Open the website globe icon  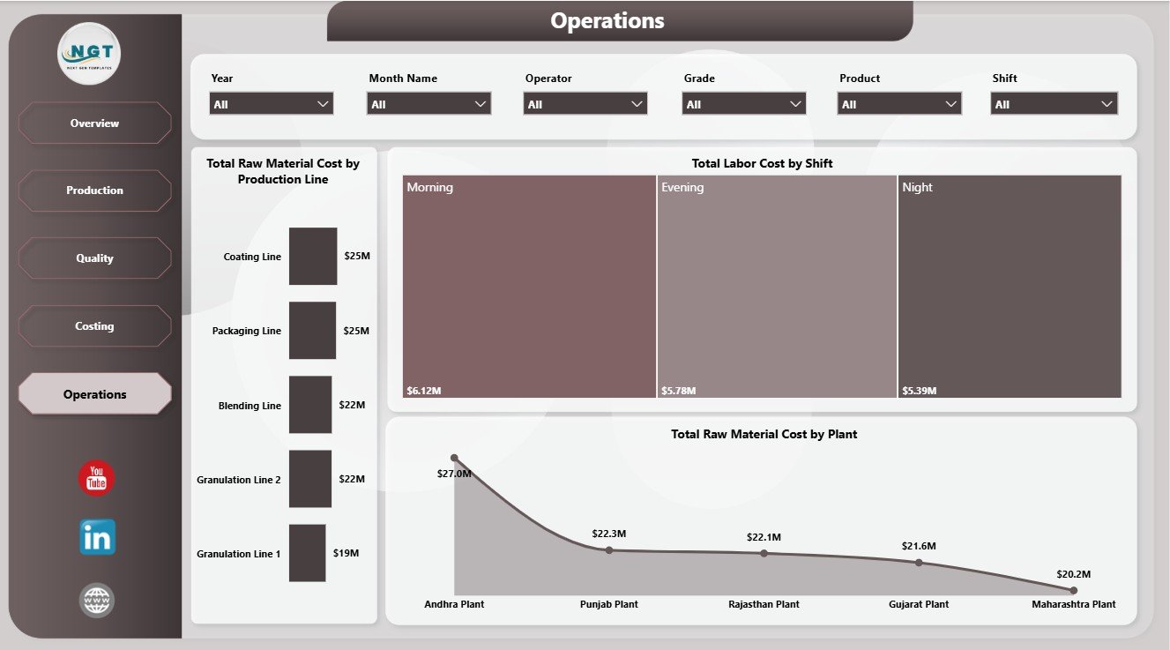(x=97, y=601)
